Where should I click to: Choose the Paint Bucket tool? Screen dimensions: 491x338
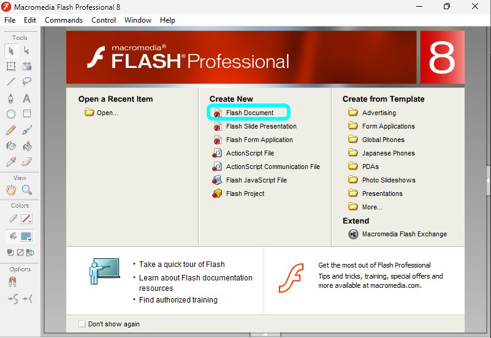pos(27,146)
